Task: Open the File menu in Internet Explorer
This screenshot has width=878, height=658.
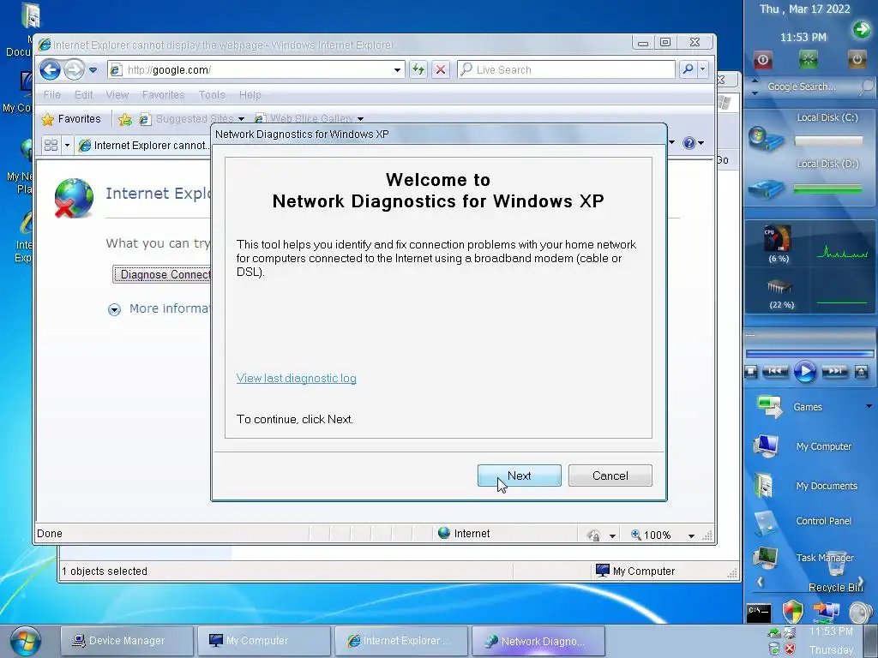Action: 52,94
